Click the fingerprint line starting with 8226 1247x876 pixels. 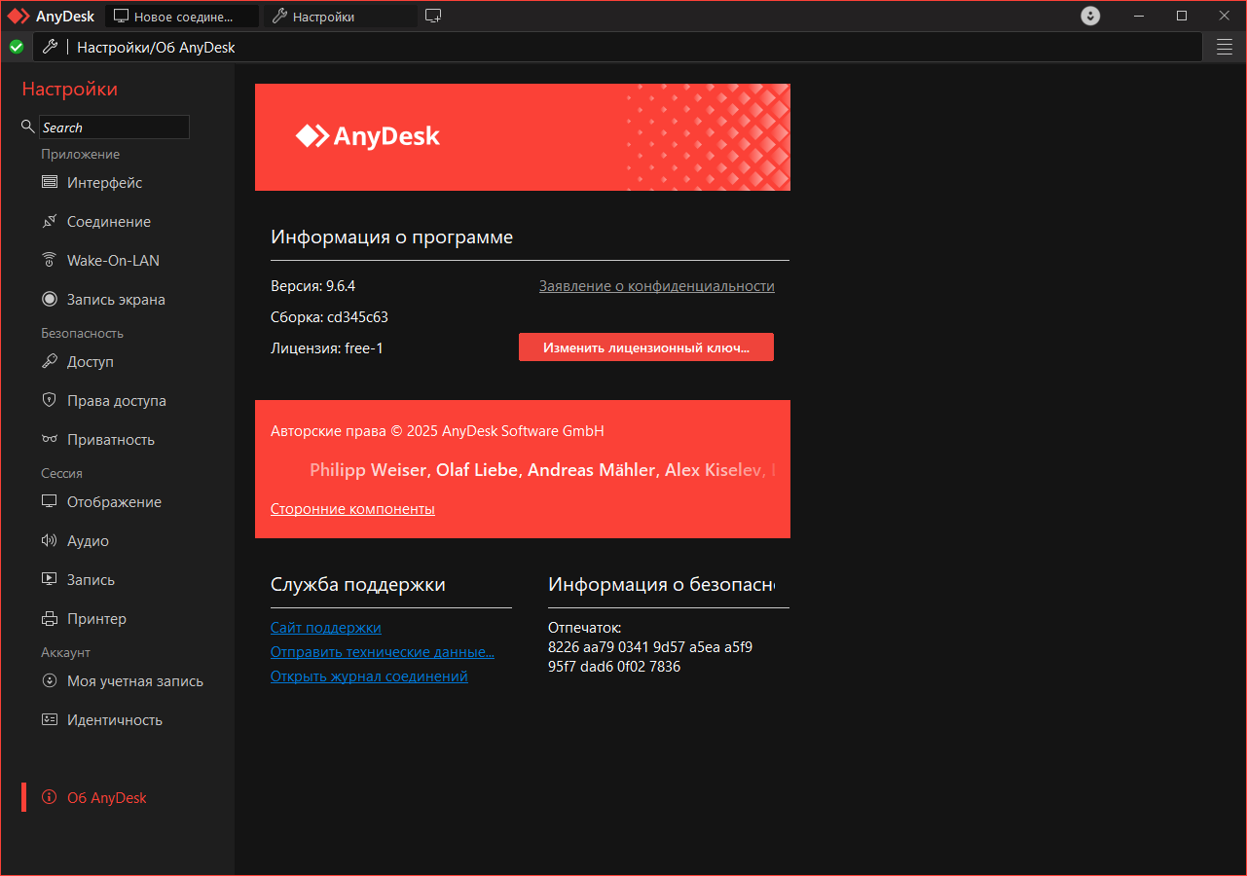coord(650,647)
